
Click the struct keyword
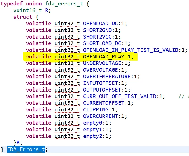pos(23,17)
